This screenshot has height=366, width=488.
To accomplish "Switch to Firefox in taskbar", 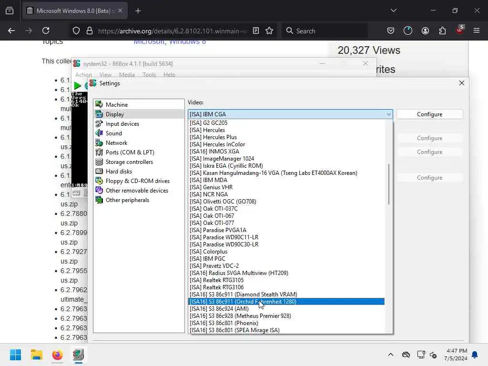I will pos(57,355).
